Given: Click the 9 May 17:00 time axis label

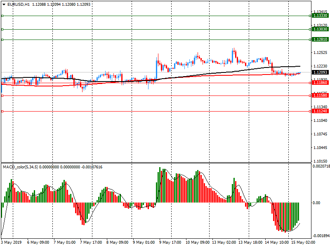Looking at the screenshot, I should pyautogui.click(x=170, y=242).
